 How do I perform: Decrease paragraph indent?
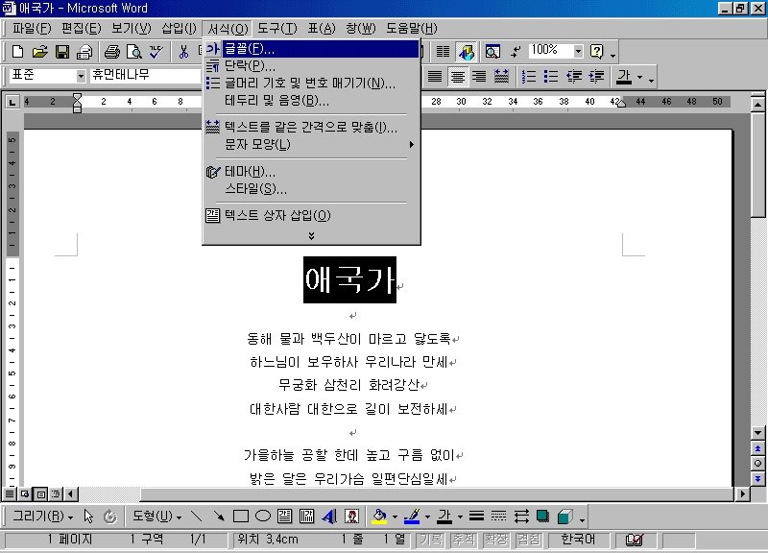point(573,77)
